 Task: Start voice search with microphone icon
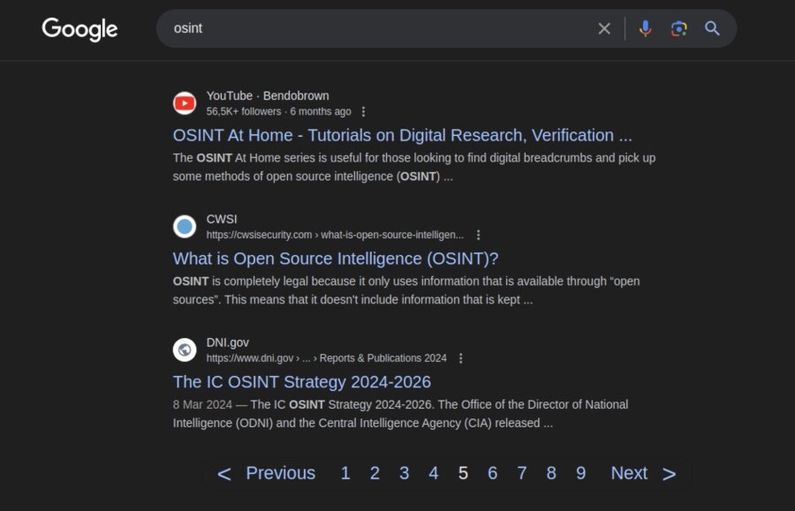pyautogui.click(x=645, y=28)
